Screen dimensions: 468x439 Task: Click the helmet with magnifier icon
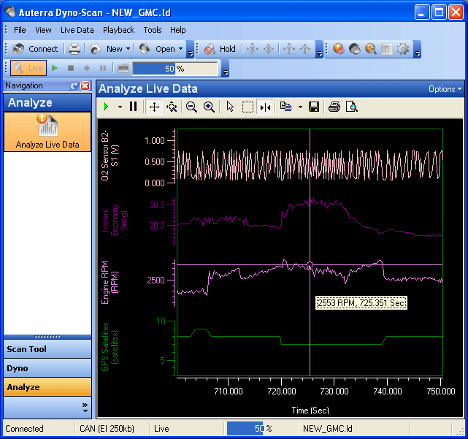pyautogui.click(x=371, y=49)
